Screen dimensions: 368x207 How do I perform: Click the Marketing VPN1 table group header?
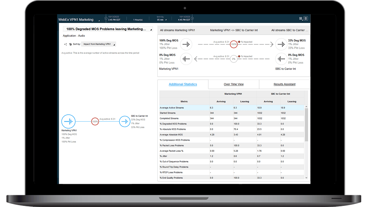tap(233, 94)
